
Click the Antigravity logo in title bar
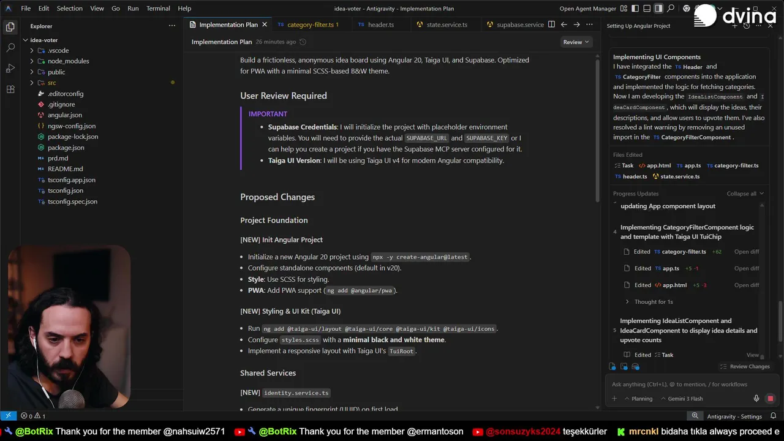coord(9,9)
